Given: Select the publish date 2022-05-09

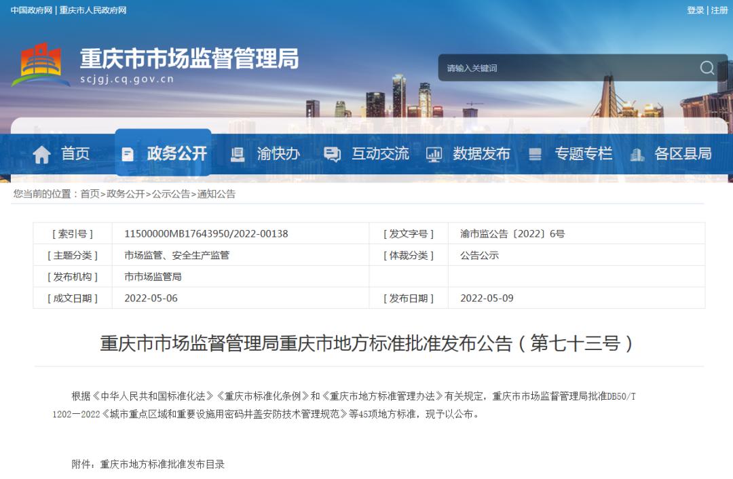Looking at the screenshot, I should 487,298.
